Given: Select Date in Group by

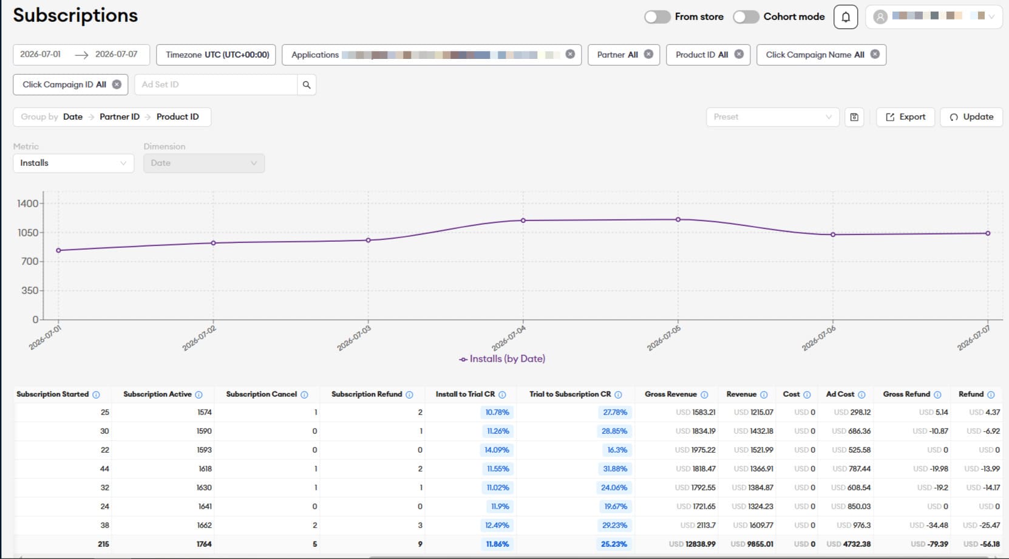Looking at the screenshot, I should [x=73, y=117].
